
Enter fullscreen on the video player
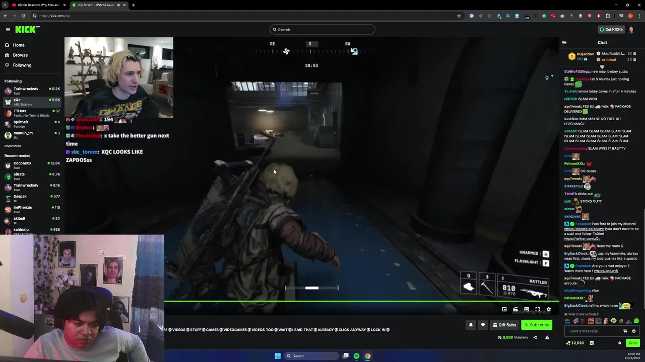click(x=538, y=310)
